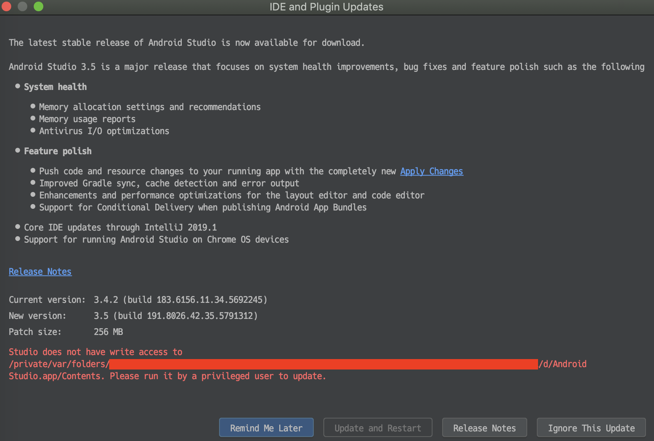Select the Current version text line
The height and width of the screenshot is (441, 654).
[x=138, y=299]
